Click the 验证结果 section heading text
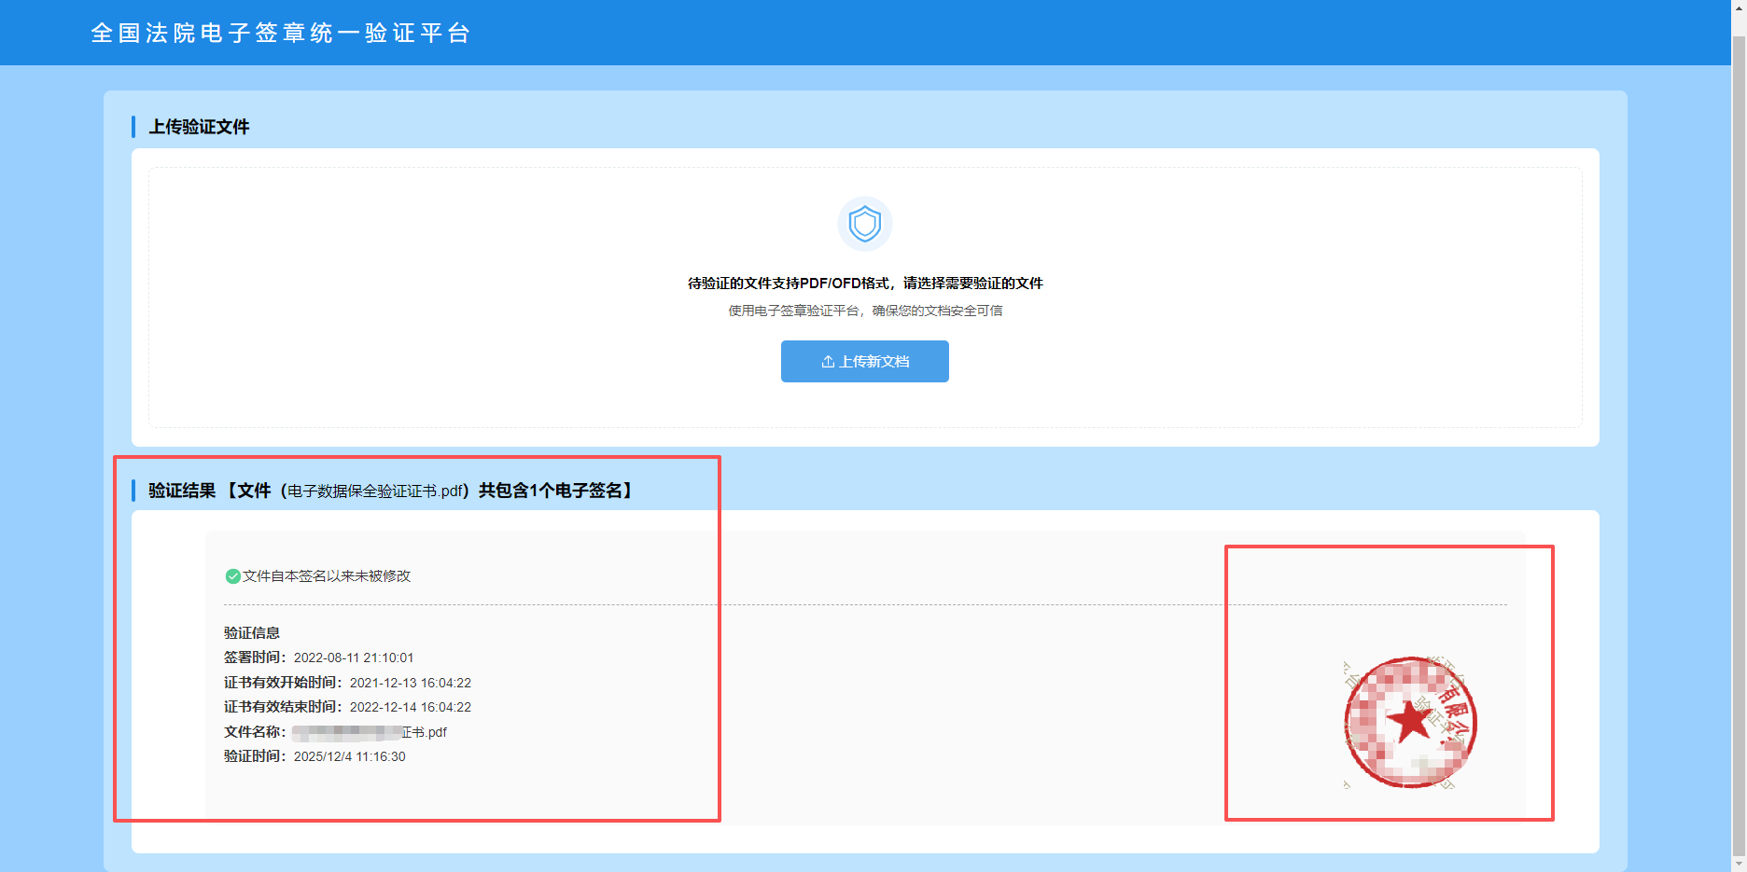Viewport: 1747px width, 872px height. click(182, 491)
